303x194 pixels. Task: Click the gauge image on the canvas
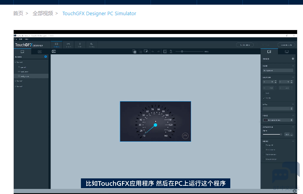155,121
